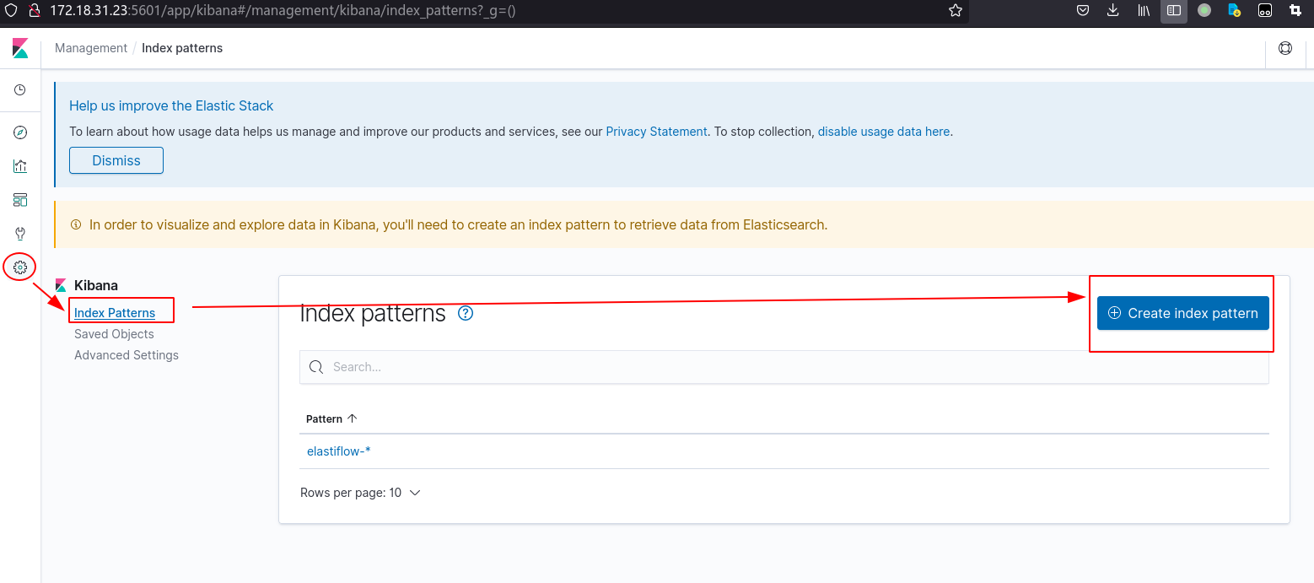Viewport: 1314px width, 583px height.
Task: Click the Help us improve the Elastic Stack title
Action: pyautogui.click(x=171, y=105)
